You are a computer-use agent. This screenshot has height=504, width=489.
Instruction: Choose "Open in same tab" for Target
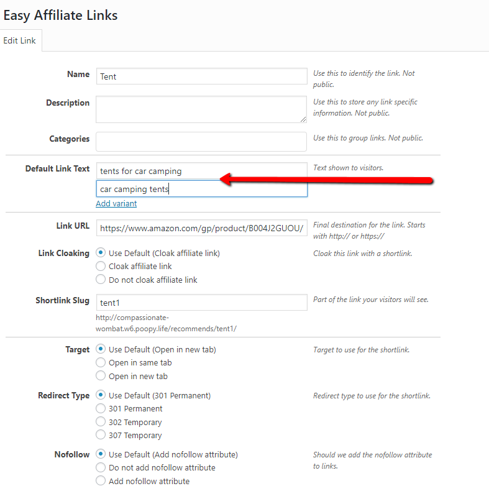pyautogui.click(x=99, y=362)
